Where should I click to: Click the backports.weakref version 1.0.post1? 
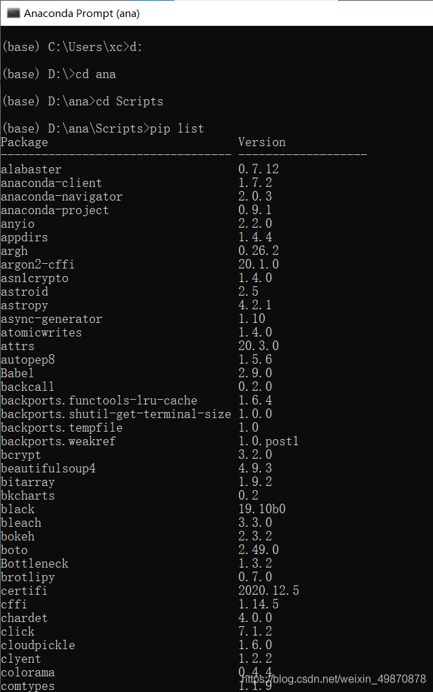click(268, 441)
